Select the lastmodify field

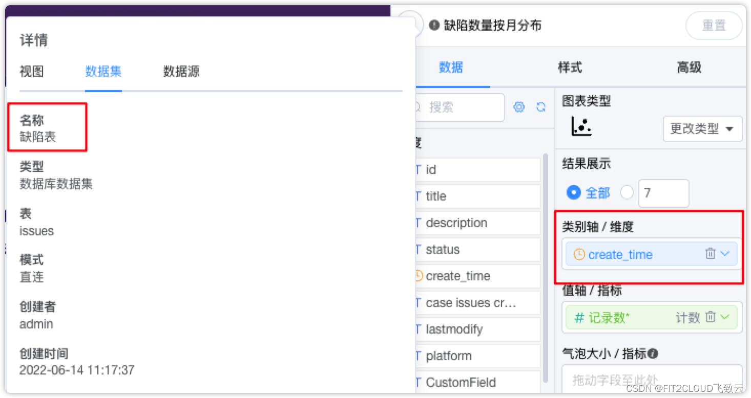(x=477, y=329)
